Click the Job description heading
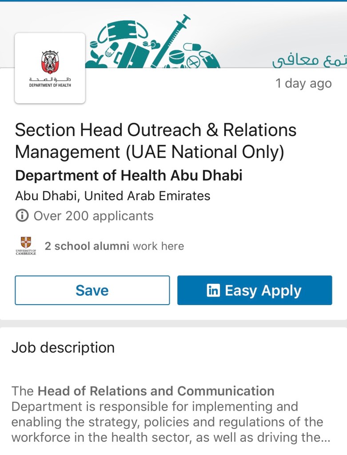Image resolution: width=347 pixels, height=455 pixels. (63, 347)
